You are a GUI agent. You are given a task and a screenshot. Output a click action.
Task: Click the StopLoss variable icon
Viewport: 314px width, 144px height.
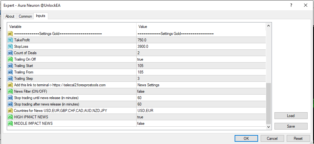(x=10, y=47)
